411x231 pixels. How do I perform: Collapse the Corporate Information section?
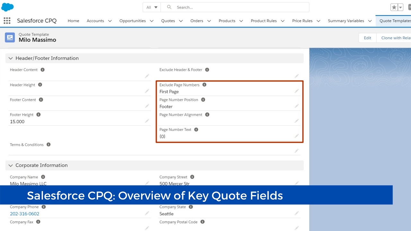click(x=11, y=165)
